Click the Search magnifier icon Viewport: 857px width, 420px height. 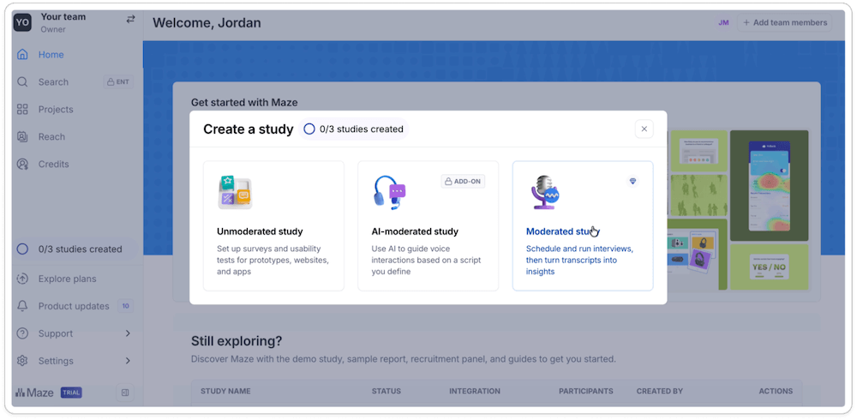click(x=22, y=82)
